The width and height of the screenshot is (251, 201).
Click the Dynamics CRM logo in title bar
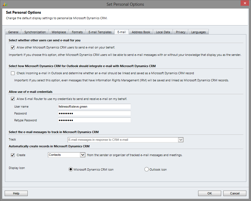click(5, 4)
